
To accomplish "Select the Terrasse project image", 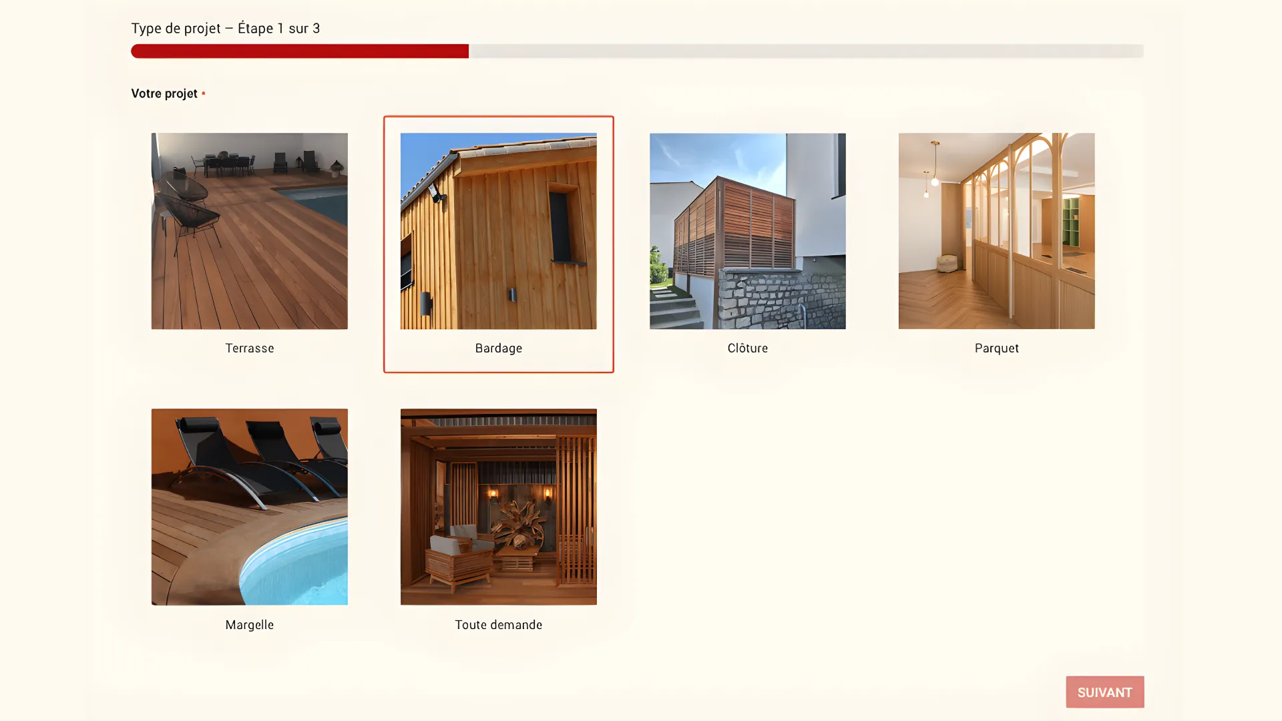I will pos(249,230).
